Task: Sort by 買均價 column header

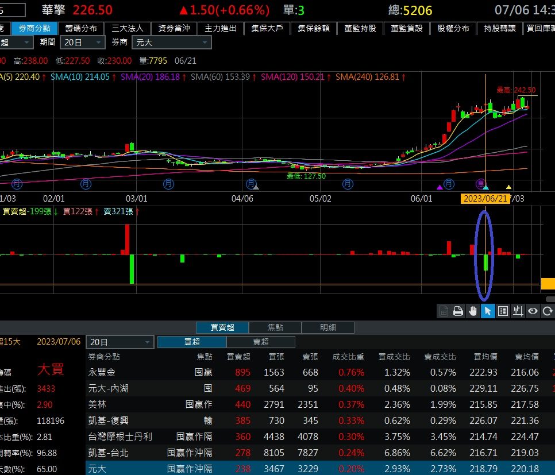Action: pyautogui.click(x=485, y=357)
